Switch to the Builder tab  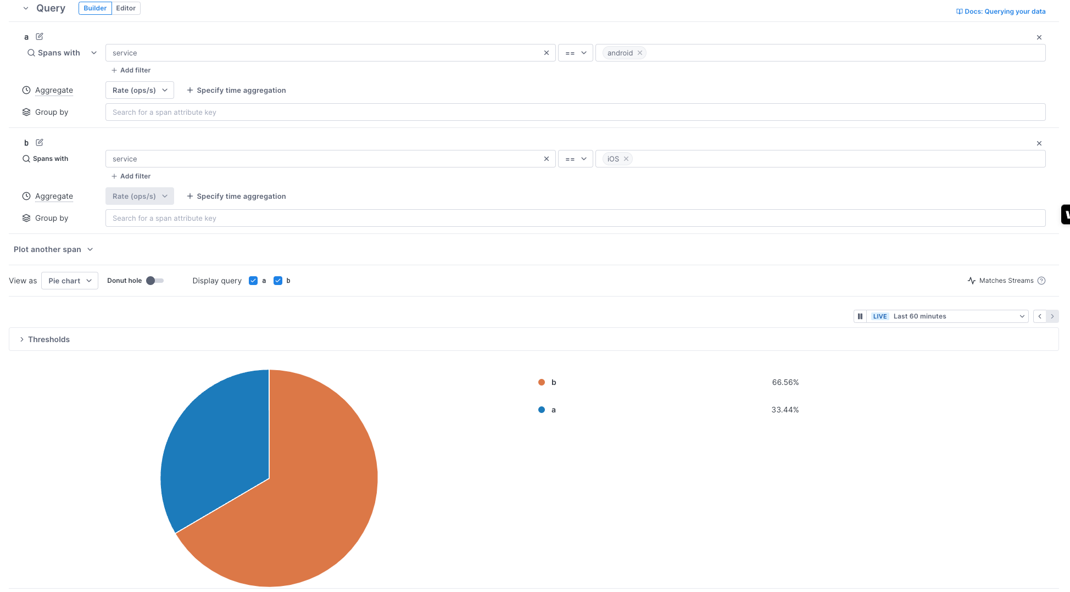click(95, 8)
